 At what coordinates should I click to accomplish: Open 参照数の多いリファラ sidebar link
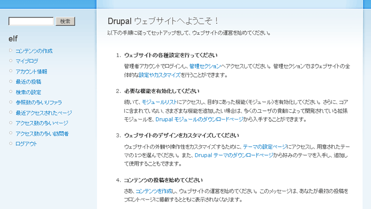point(39,102)
